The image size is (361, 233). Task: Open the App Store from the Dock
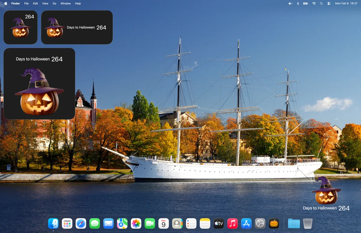[246, 223]
